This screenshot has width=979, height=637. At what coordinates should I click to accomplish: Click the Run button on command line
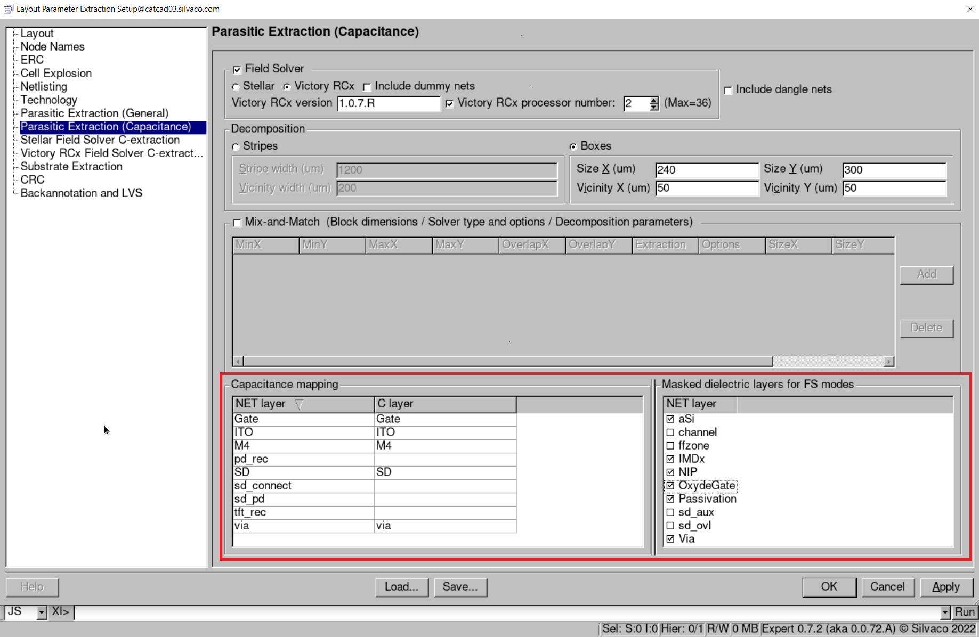click(x=964, y=612)
